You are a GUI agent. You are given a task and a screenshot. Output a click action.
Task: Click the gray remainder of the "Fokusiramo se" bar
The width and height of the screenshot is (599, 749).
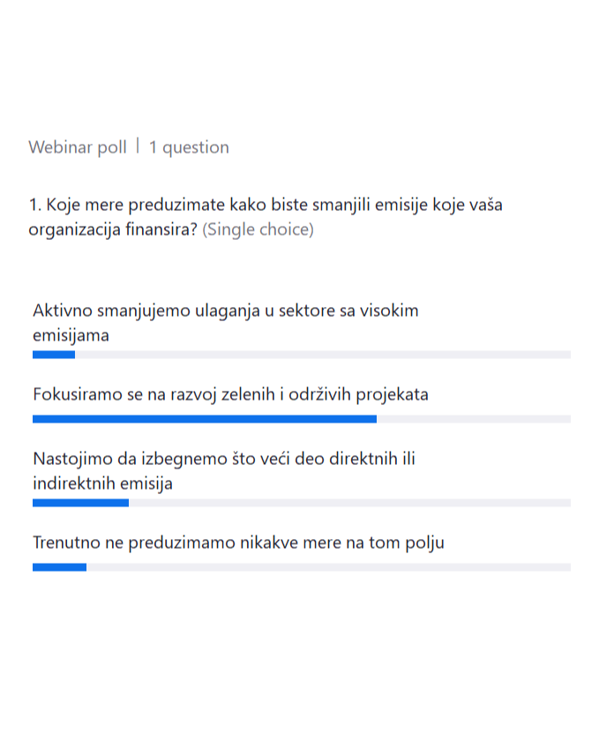pos(473,419)
